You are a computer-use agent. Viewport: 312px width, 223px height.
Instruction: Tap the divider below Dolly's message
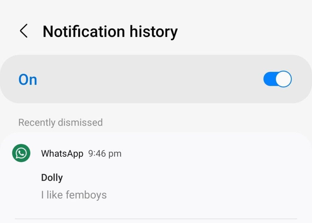coord(156,218)
